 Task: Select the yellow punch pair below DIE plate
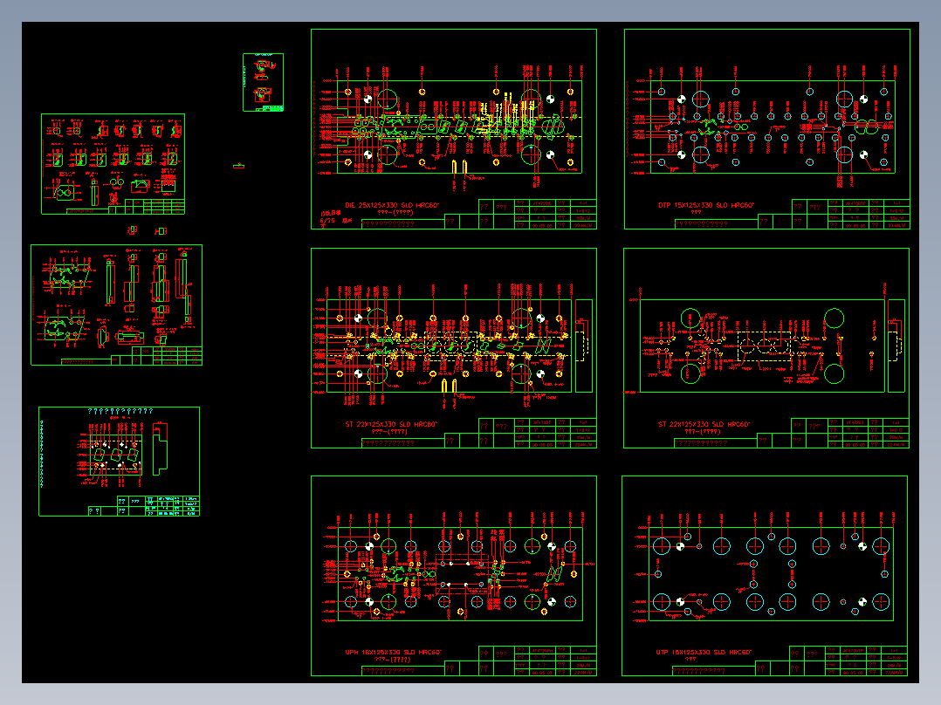click(x=459, y=167)
